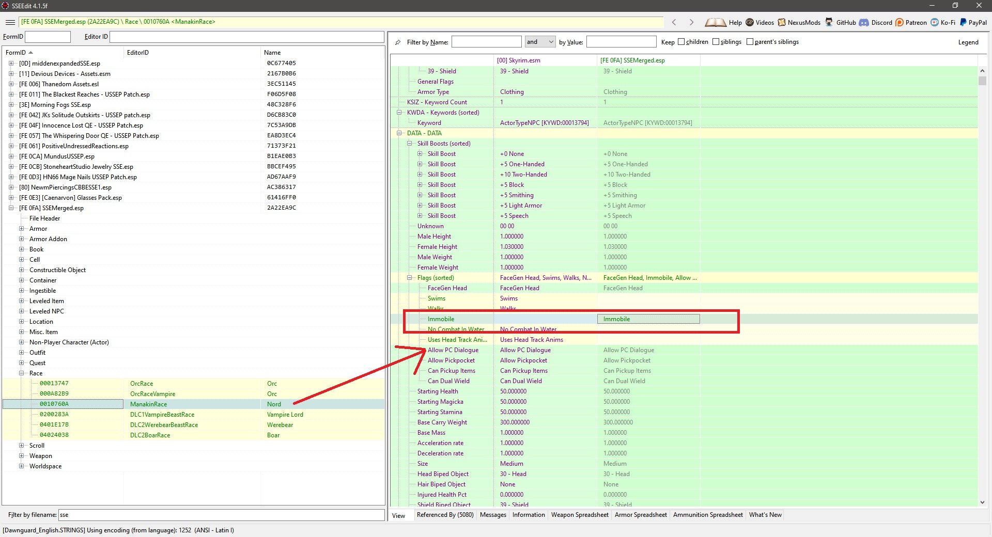Collapse the DATA - DATA record section
This screenshot has width=992, height=537.
pos(399,133)
